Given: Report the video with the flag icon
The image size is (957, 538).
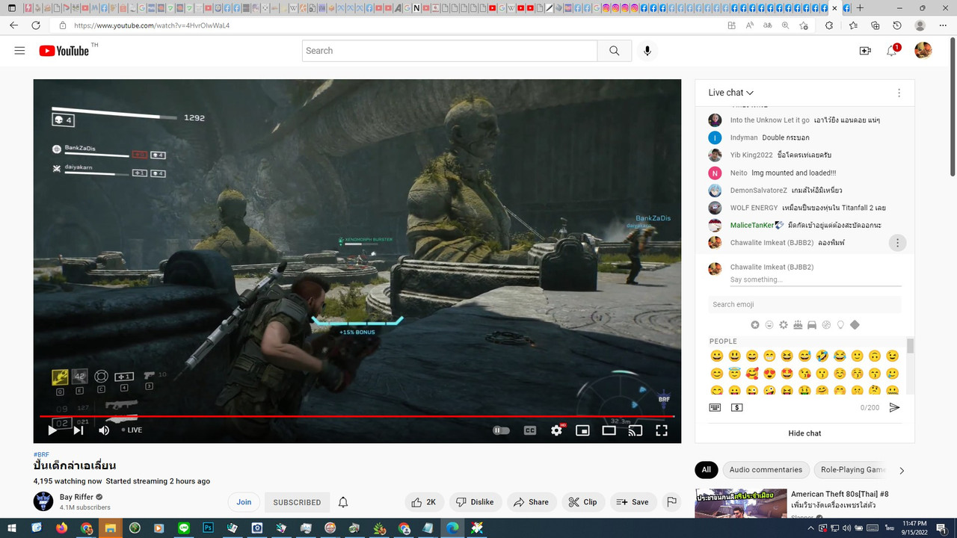Looking at the screenshot, I should click(x=671, y=502).
